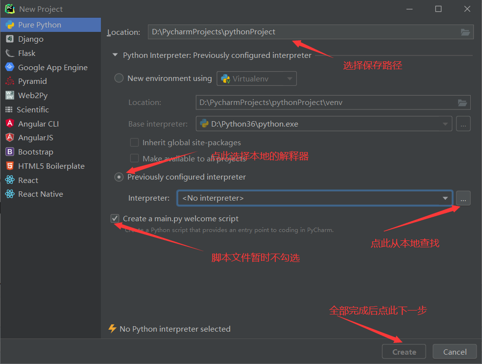Select Angular CLI project type
The height and width of the screenshot is (364, 482).
click(51, 124)
